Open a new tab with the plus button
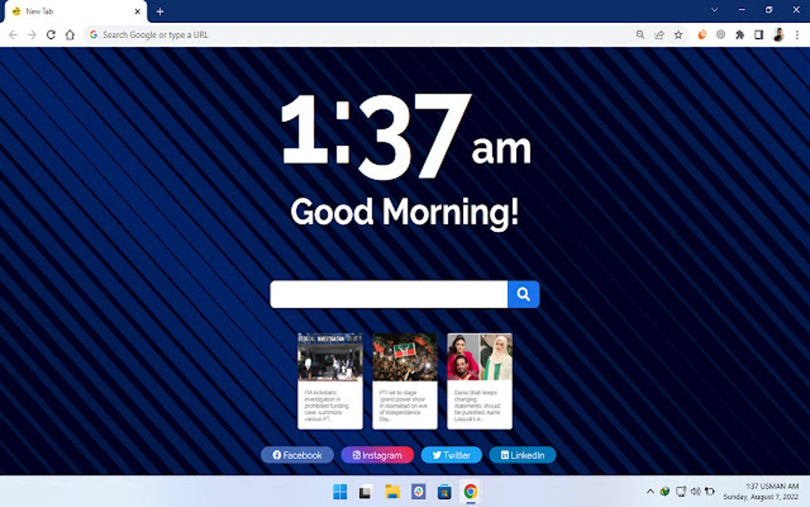Screen dimensions: 810x507 pos(160,11)
